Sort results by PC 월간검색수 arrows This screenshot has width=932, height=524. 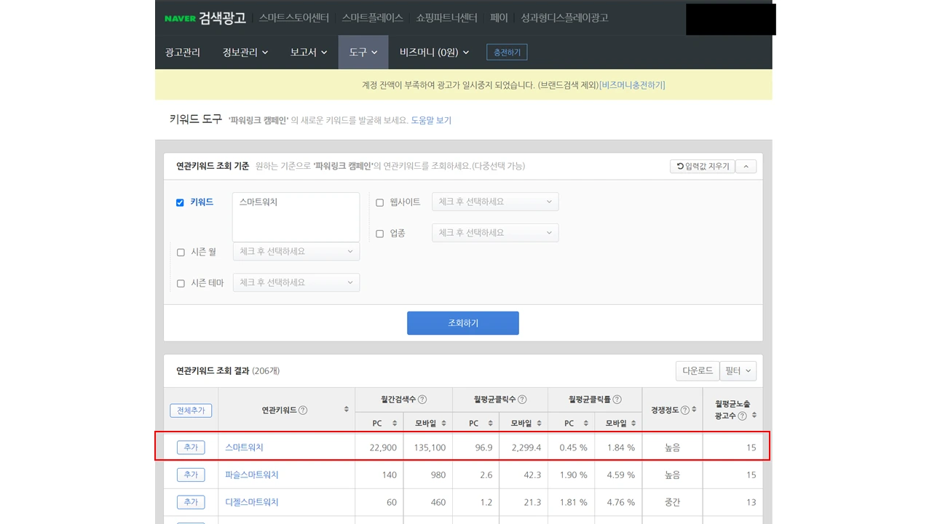[393, 422]
